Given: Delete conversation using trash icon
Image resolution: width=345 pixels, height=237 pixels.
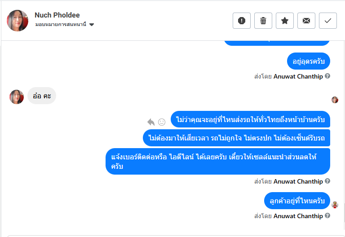Looking at the screenshot, I should (x=263, y=21).
